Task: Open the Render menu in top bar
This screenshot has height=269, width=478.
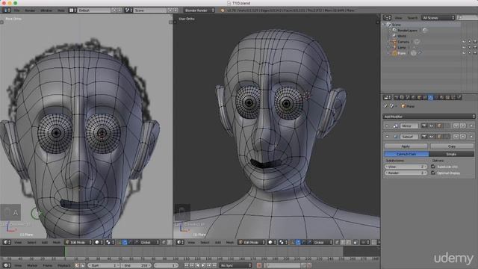Action: (30, 10)
